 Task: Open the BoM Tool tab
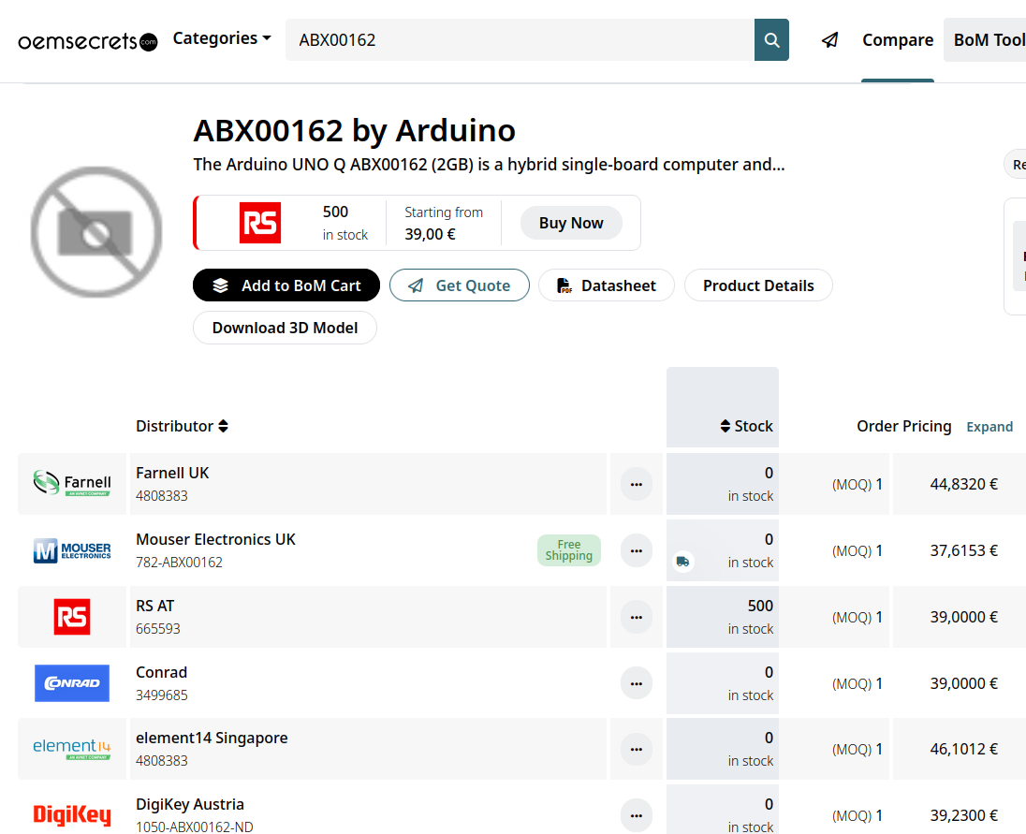tap(988, 40)
